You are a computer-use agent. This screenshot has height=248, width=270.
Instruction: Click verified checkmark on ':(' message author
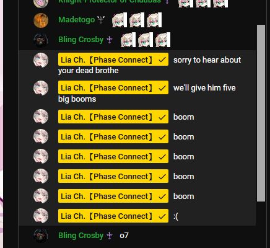click(162, 216)
